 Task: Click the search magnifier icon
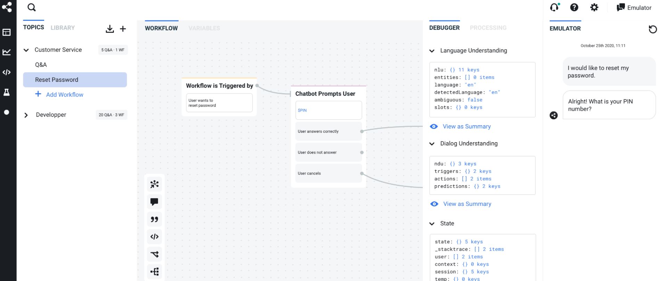click(32, 7)
